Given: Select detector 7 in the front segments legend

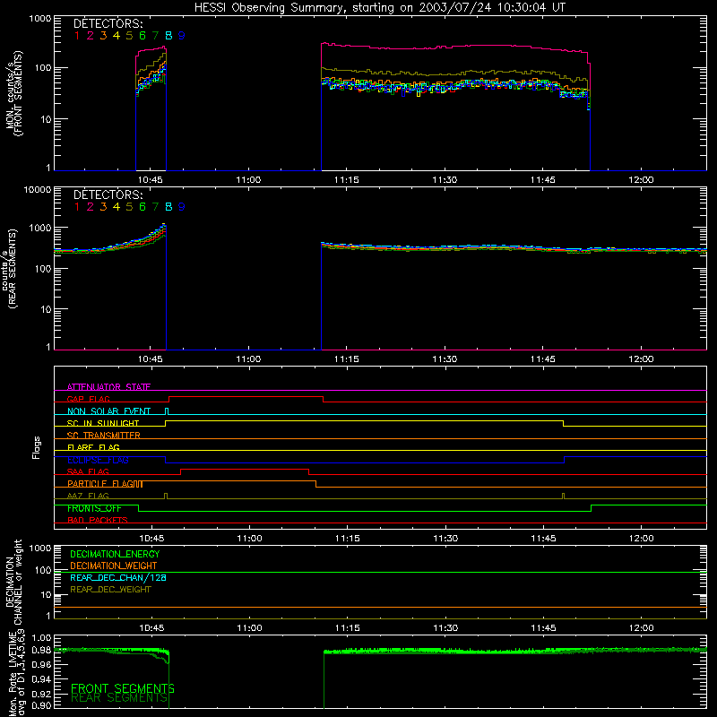Looking at the screenshot, I should point(155,36).
